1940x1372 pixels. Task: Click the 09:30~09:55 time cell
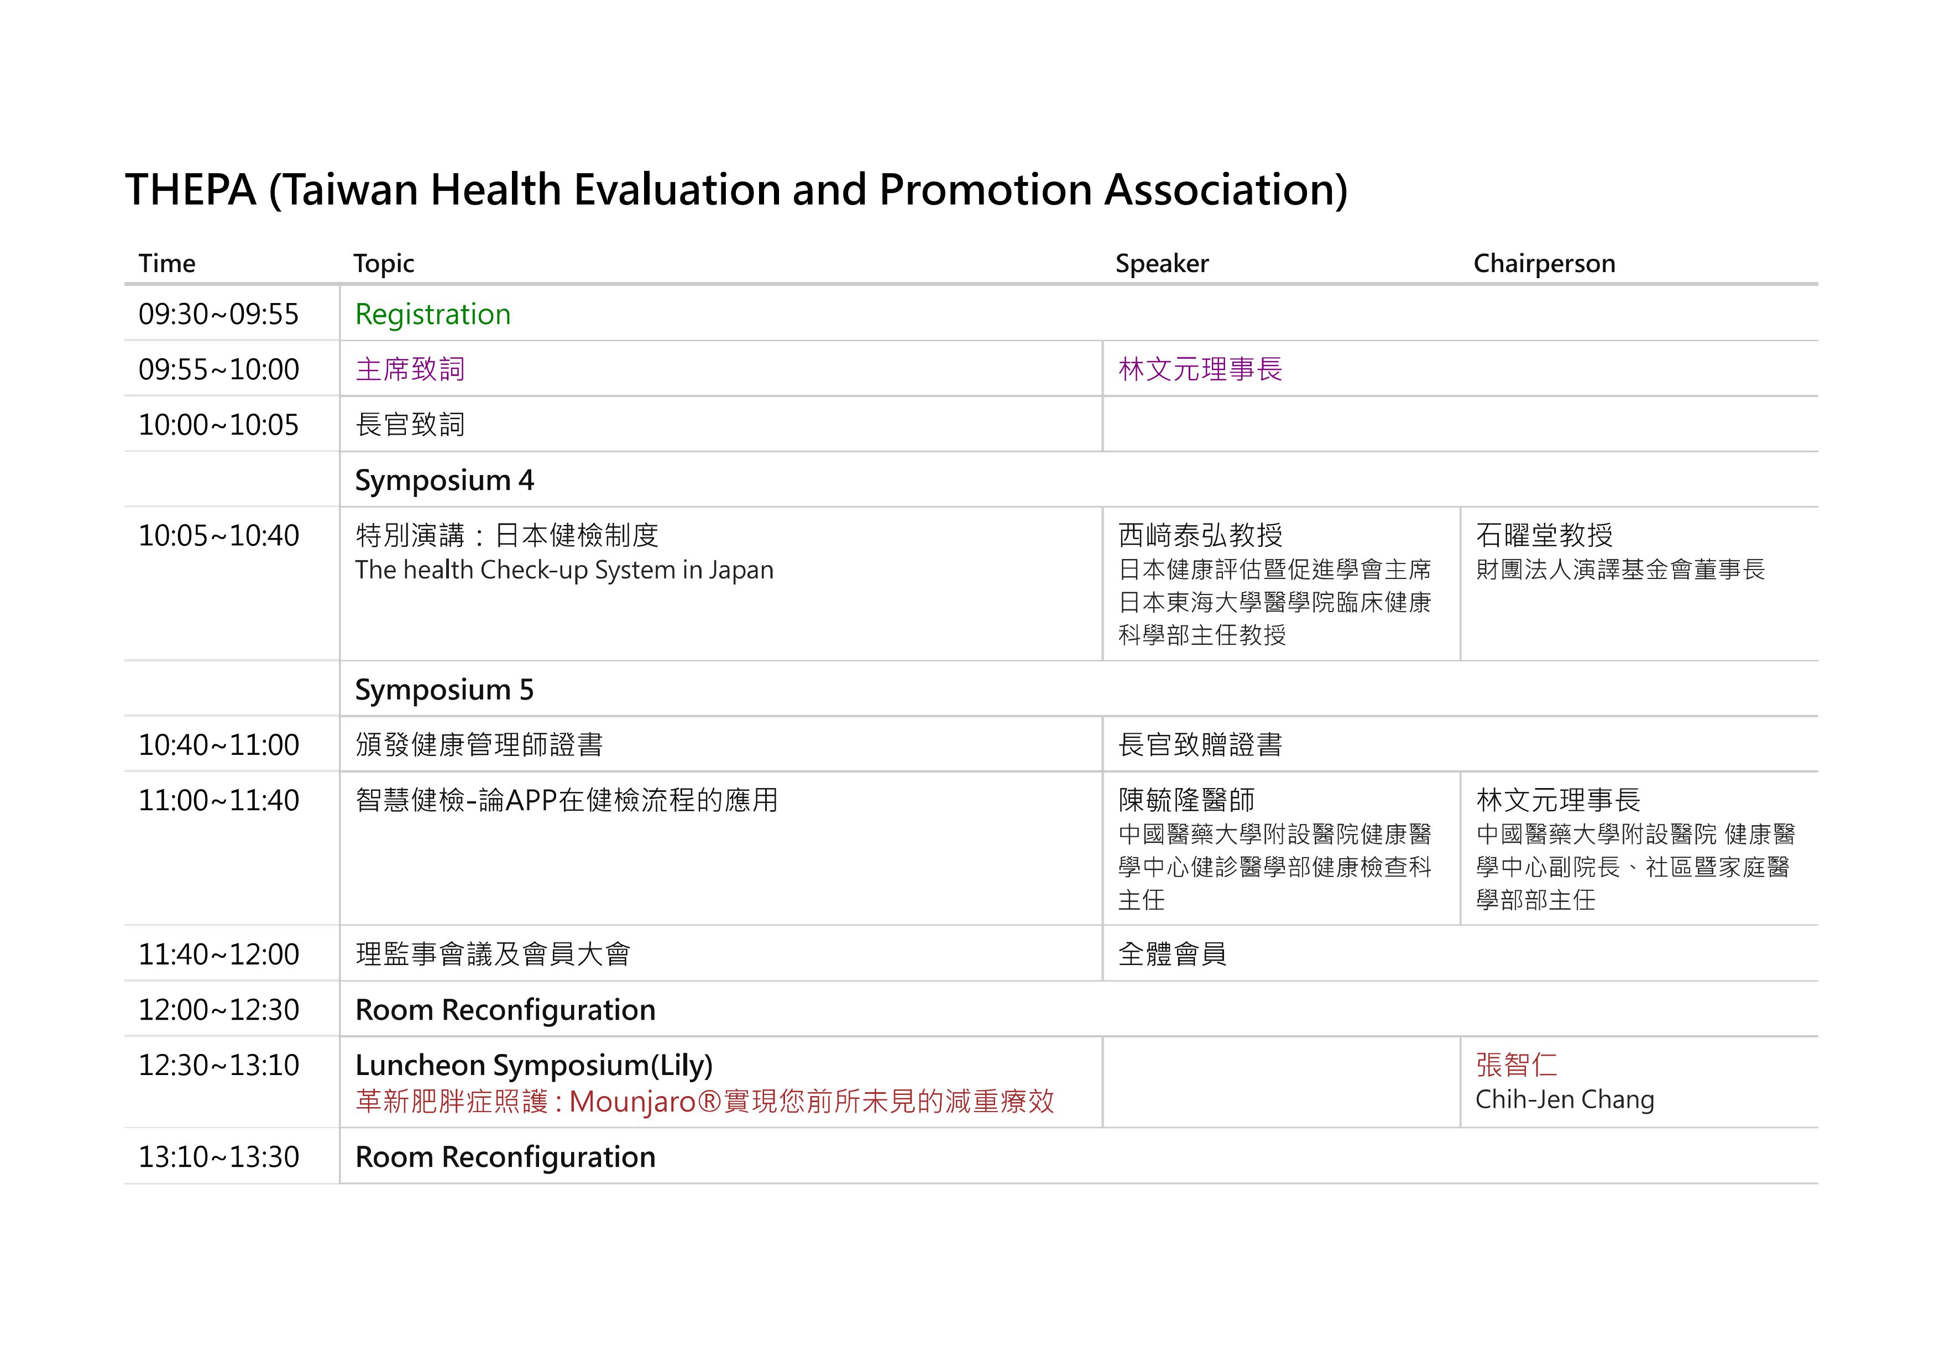pyautogui.click(x=218, y=315)
